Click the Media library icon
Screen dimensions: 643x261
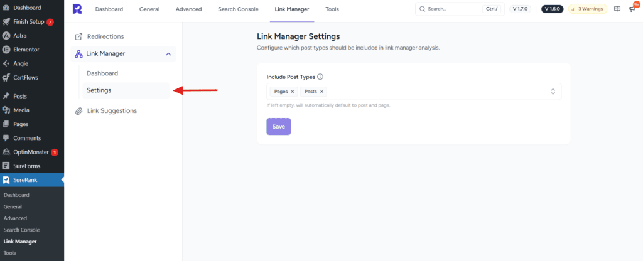pyautogui.click(x=6, y=110)
